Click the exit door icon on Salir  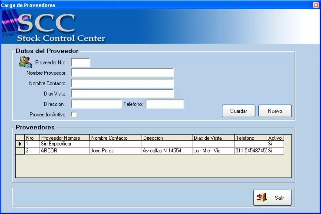(x=262, y=197)
